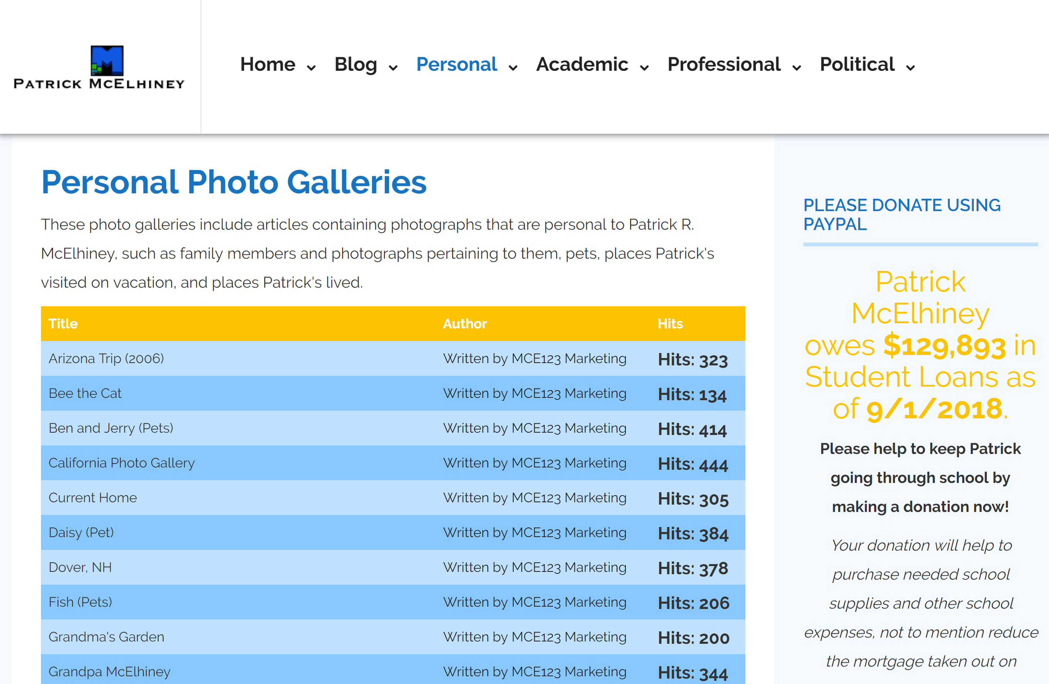Select the Academic menu item
The height and width of the screenshot is (684, 1049).
click(582, 64)
